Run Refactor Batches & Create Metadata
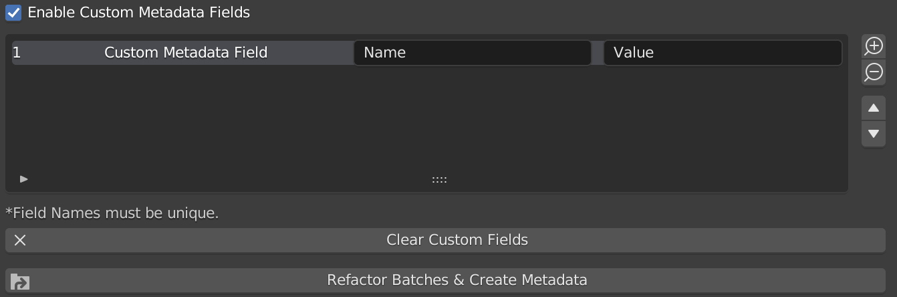 (x=445, y=280)
